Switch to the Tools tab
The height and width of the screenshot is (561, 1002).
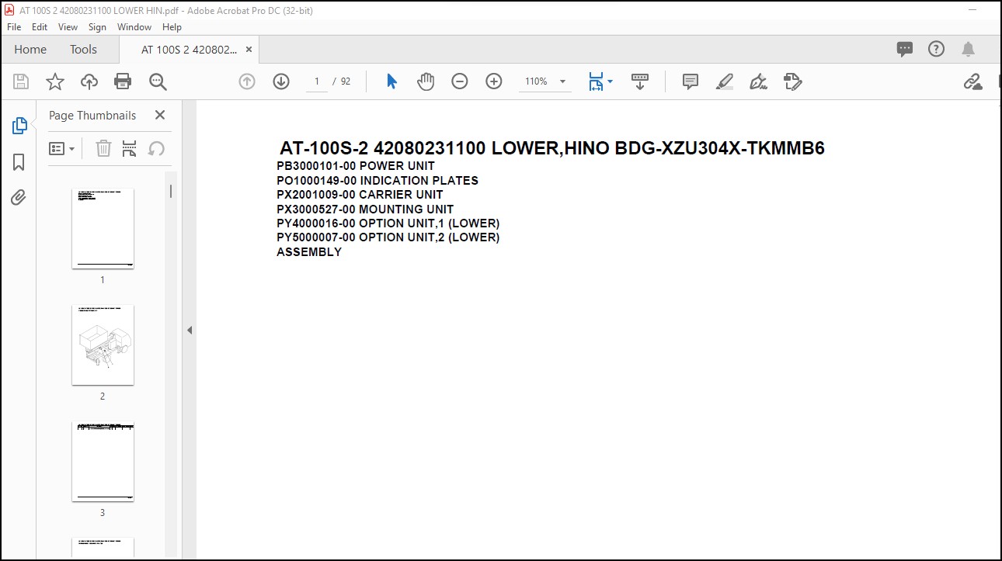83,49
